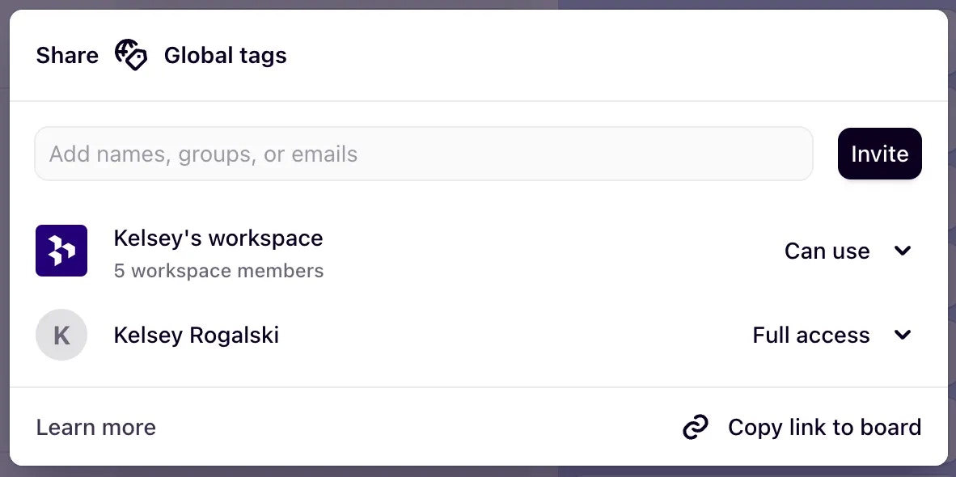Switch to the Share tab
Image resolution: width=956 pixels, height=477 pixels.
[x=67, y=55]
